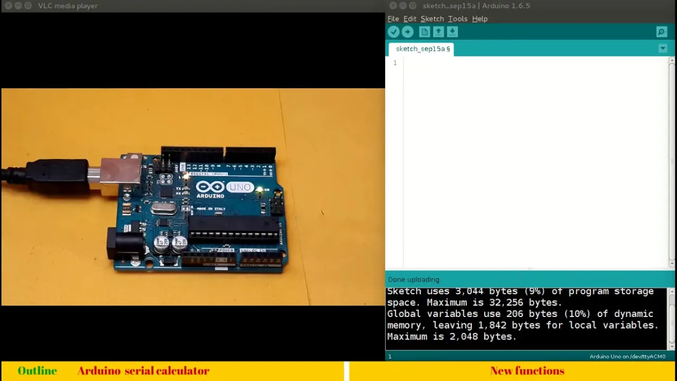Click 'Global variables use 206 bytes' console line

tap(520, 314)
